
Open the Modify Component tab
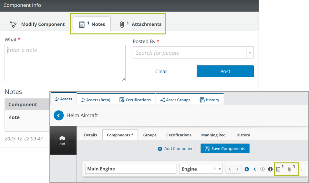37,24
